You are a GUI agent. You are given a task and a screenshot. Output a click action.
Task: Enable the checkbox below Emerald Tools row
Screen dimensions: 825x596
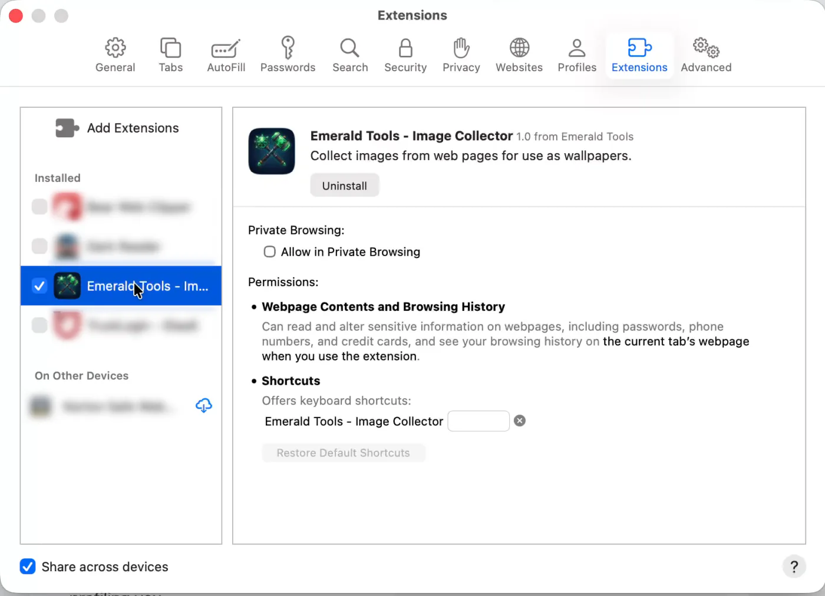[39, 325]
